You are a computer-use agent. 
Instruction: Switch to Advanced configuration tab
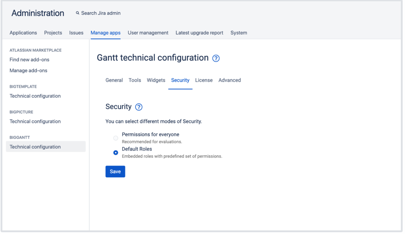(x=230, y=80)
